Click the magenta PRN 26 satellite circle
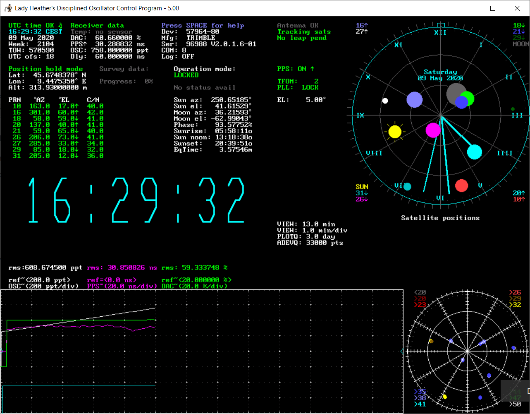The height and width of the screenshot is (414, 530). [433, 130]
